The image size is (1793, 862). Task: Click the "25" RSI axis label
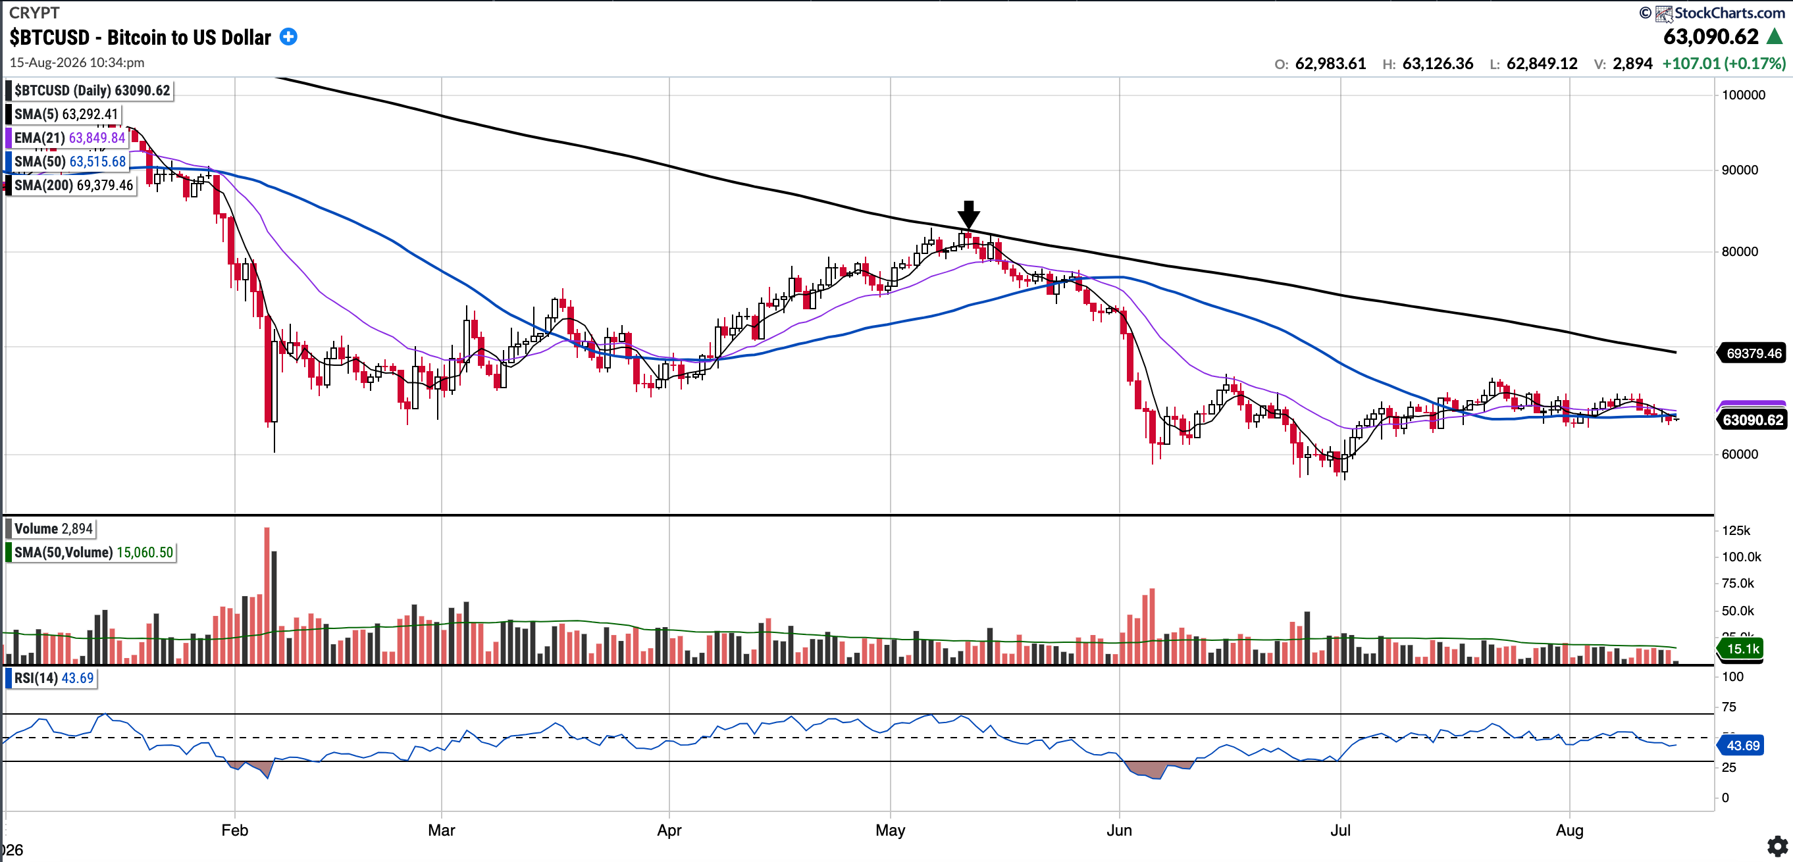tap(1728, 767)
